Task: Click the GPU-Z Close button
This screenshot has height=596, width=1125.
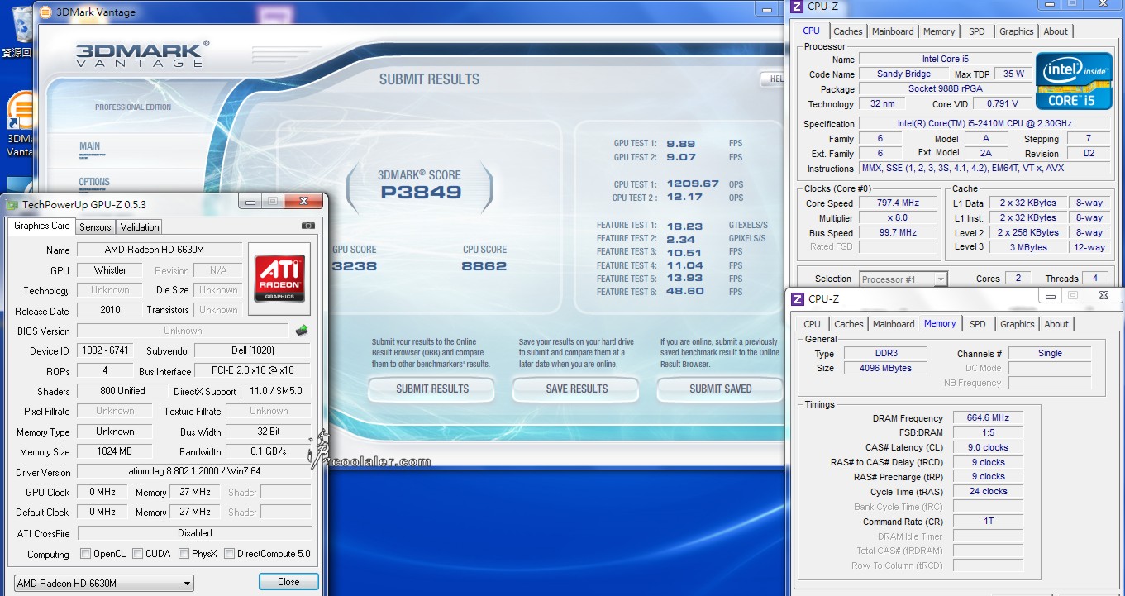Action: point(288,582)
